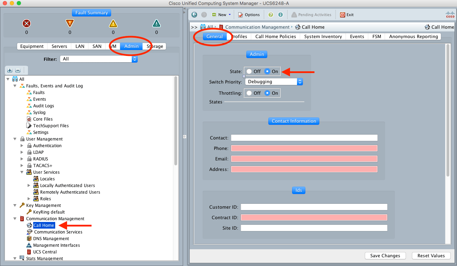Click the Contact input field

[304, 138]
